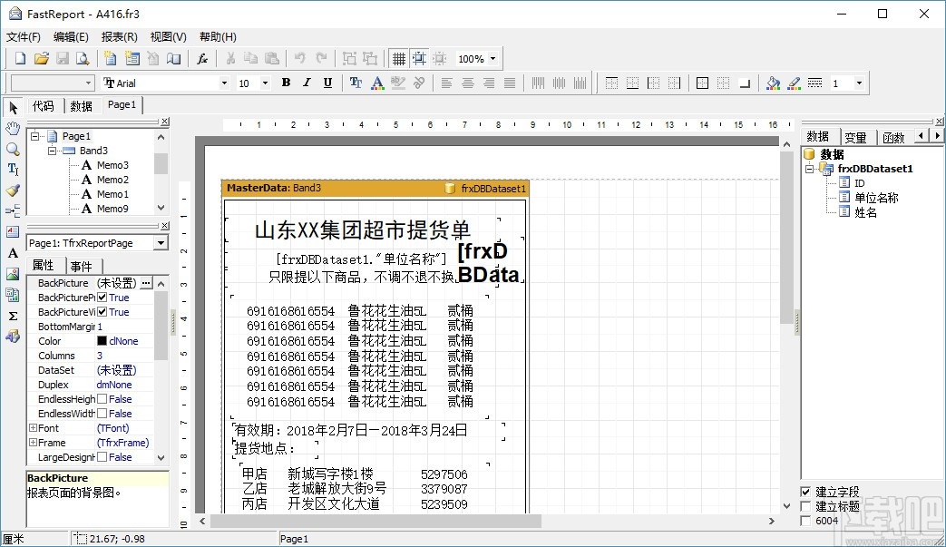The height and width of the screenshot is (547, 946).
Task: Click the BackPicture ellipsis button
Action: pos(146,283)
